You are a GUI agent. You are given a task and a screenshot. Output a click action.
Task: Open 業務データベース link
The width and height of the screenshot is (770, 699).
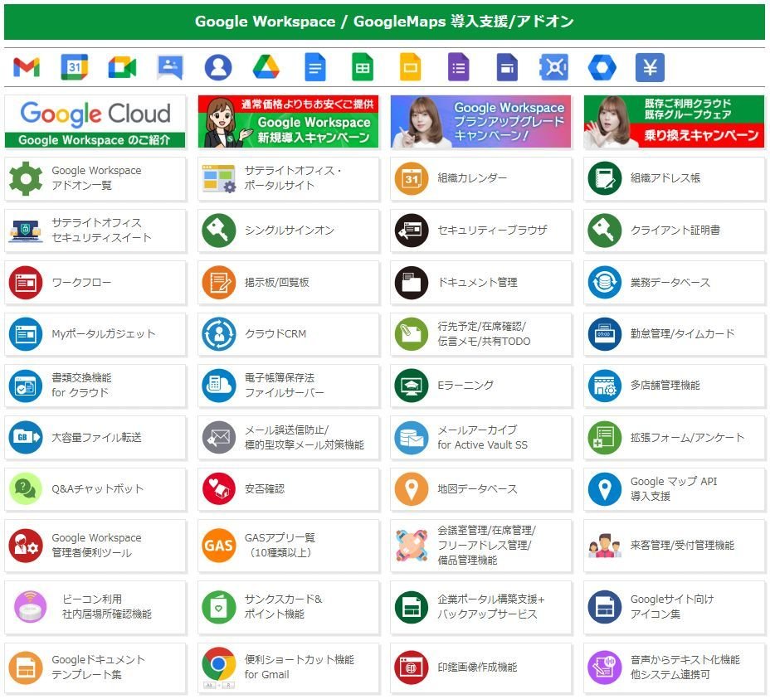(x=674, y=283)
